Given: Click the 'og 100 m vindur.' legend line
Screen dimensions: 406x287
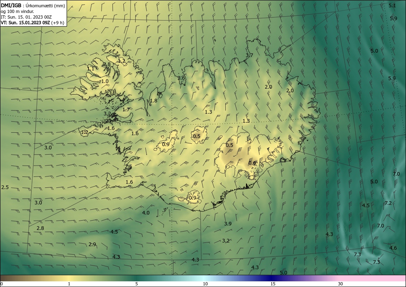Looking at the screenshot, I should (x=17, y=11).
